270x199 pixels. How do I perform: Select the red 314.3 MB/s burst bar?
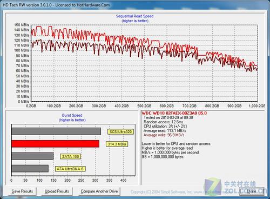coord(55,144)
